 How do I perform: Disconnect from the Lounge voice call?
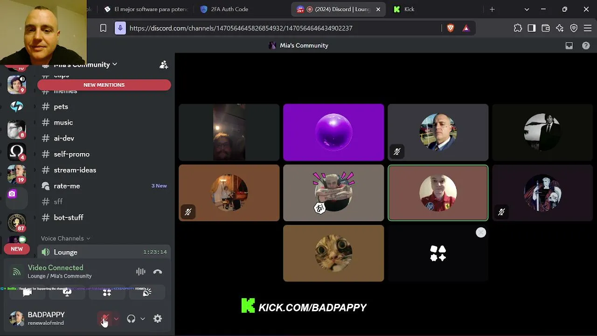tap(158, 272)
